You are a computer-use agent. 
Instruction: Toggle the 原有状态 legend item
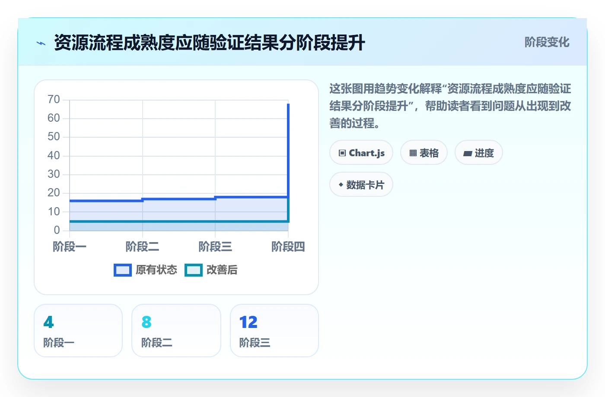[x=145, y=270]
